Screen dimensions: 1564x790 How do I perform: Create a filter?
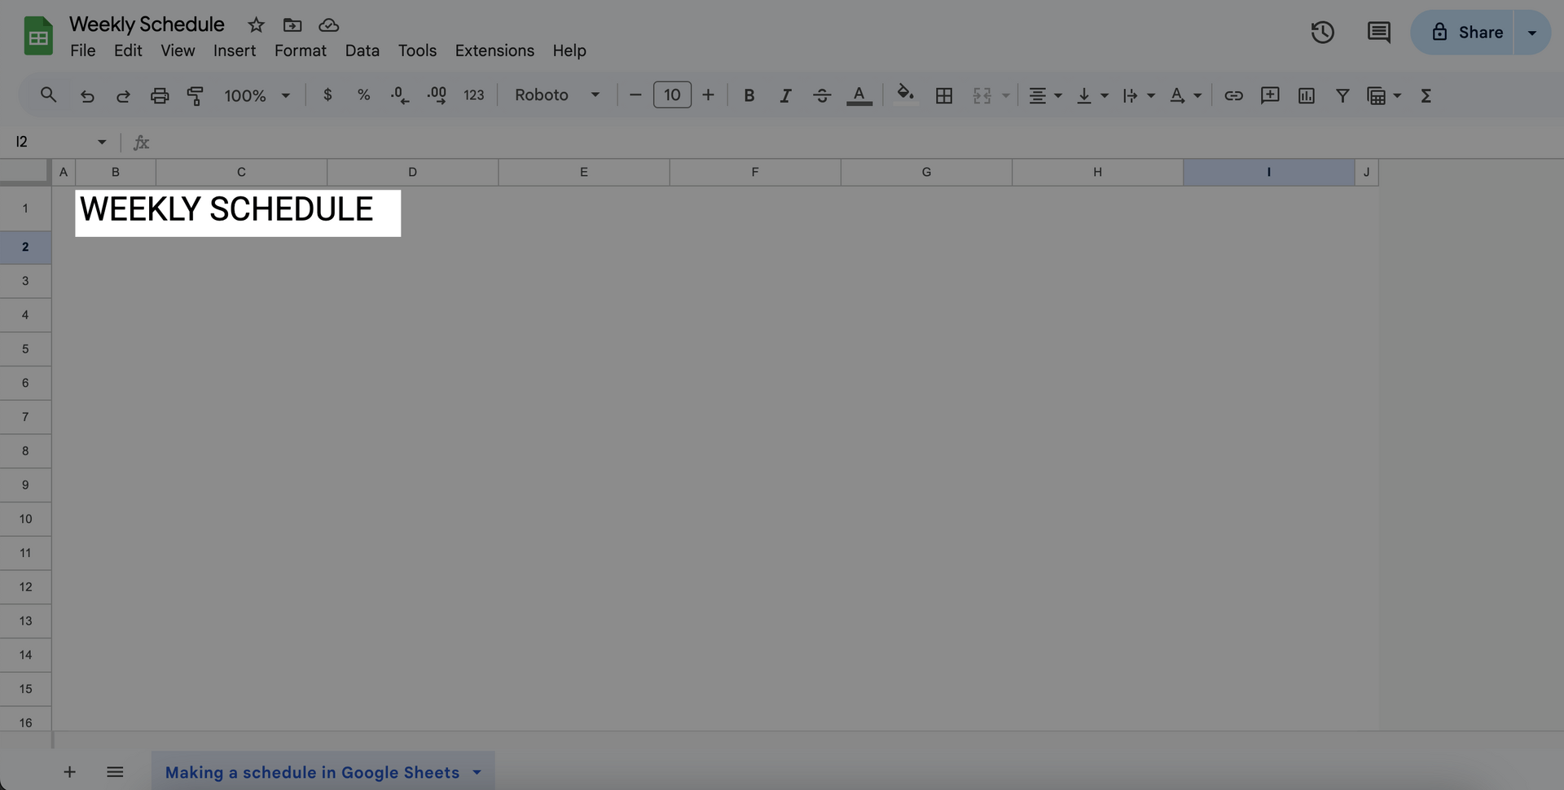[1342, 96]
